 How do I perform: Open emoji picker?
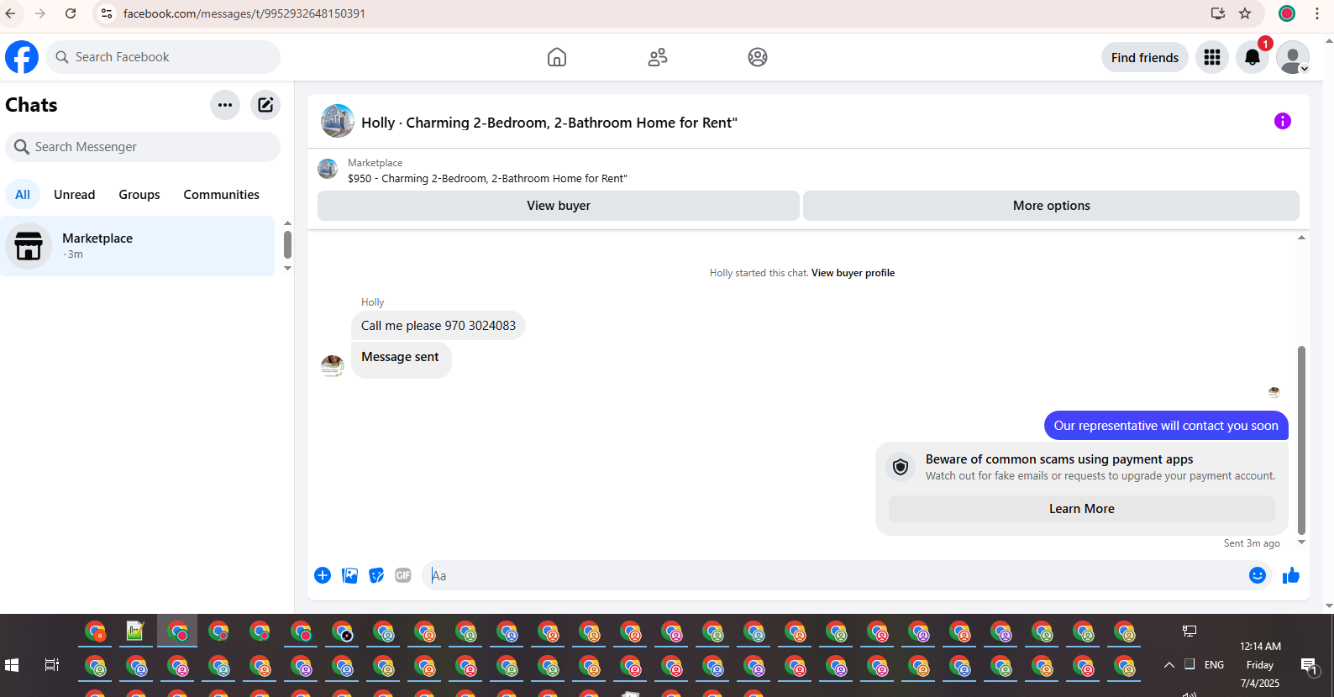pyautogui.click(x=1258, y=575)
